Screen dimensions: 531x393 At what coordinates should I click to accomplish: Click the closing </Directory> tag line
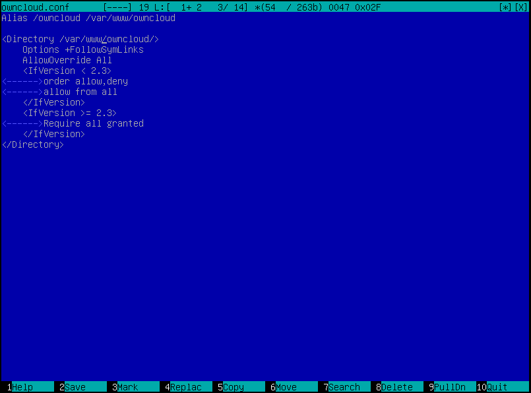click(33, 144)
